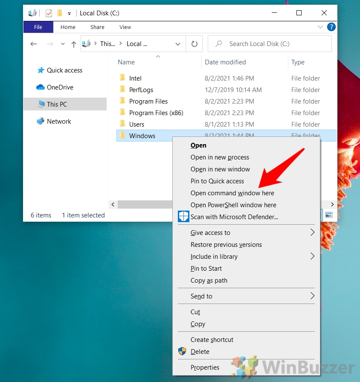Open Help via the question mark icon
360x382 pixels.
(331, 27)
